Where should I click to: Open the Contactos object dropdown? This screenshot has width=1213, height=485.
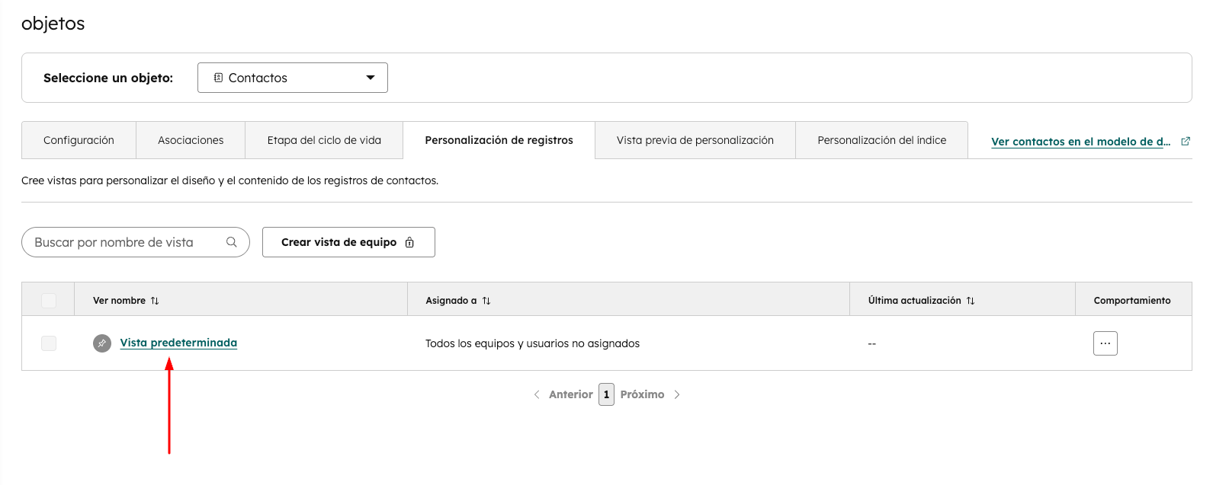coord(293,78)
